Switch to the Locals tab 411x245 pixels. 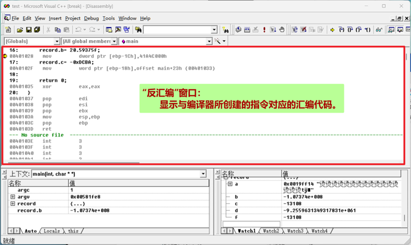pos(52,231)
